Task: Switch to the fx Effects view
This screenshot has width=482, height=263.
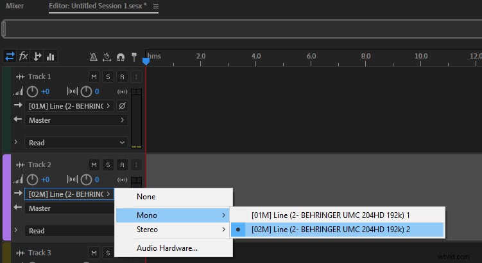Action: tap(23, 57)
